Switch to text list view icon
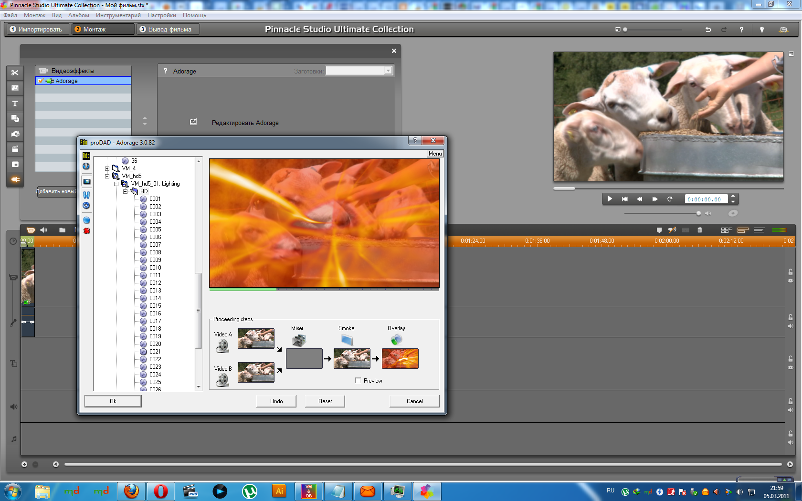Screen dimensions: 802x501 [x=759, y=230]
